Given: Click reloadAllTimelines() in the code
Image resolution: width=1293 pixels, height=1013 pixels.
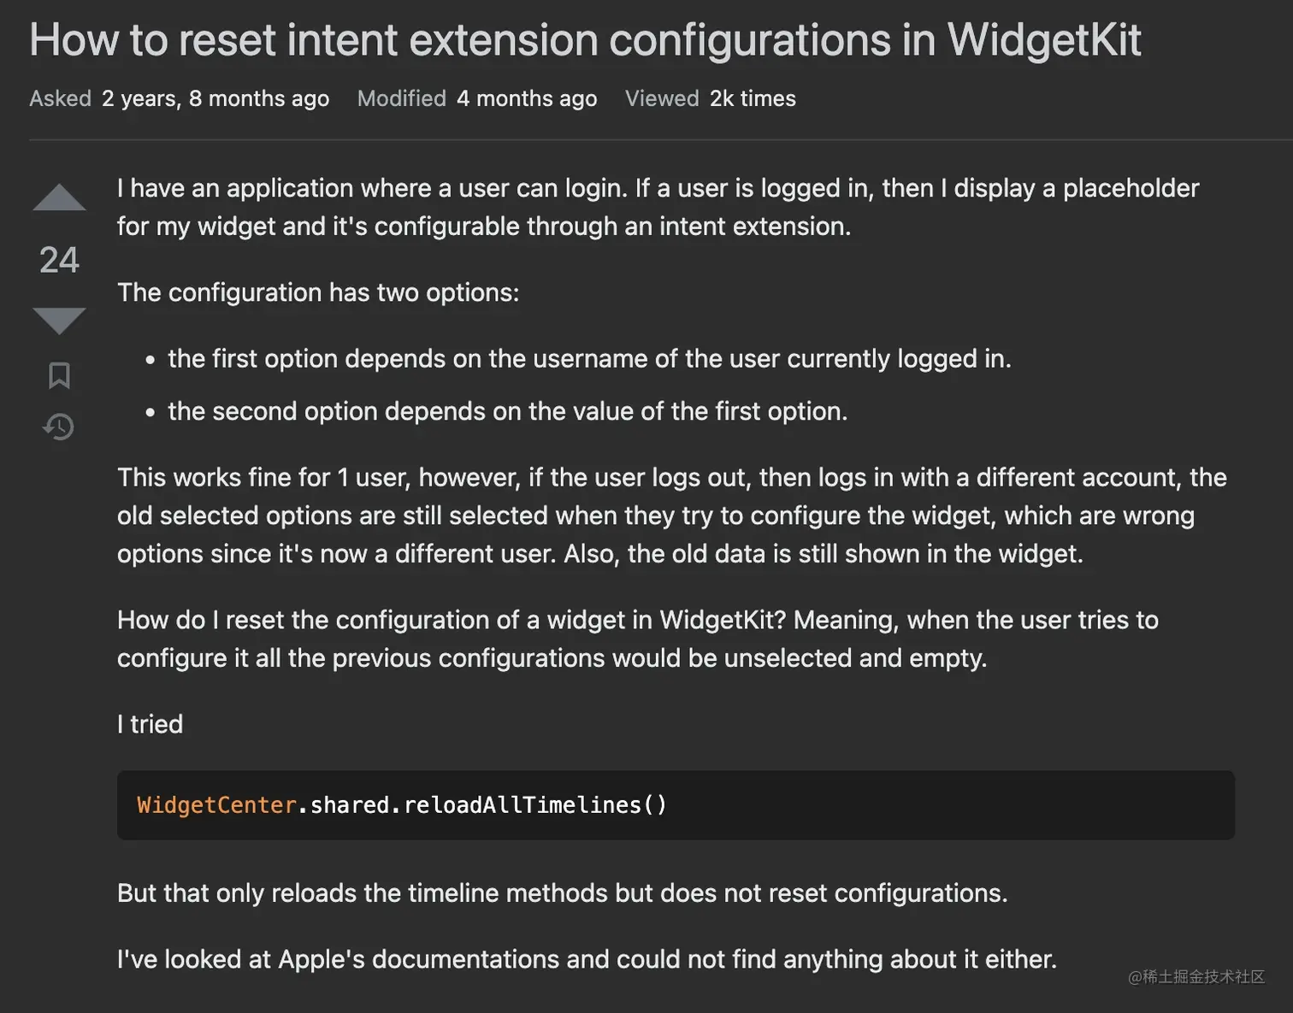Looking at the screenshot, I should point(535,805).
